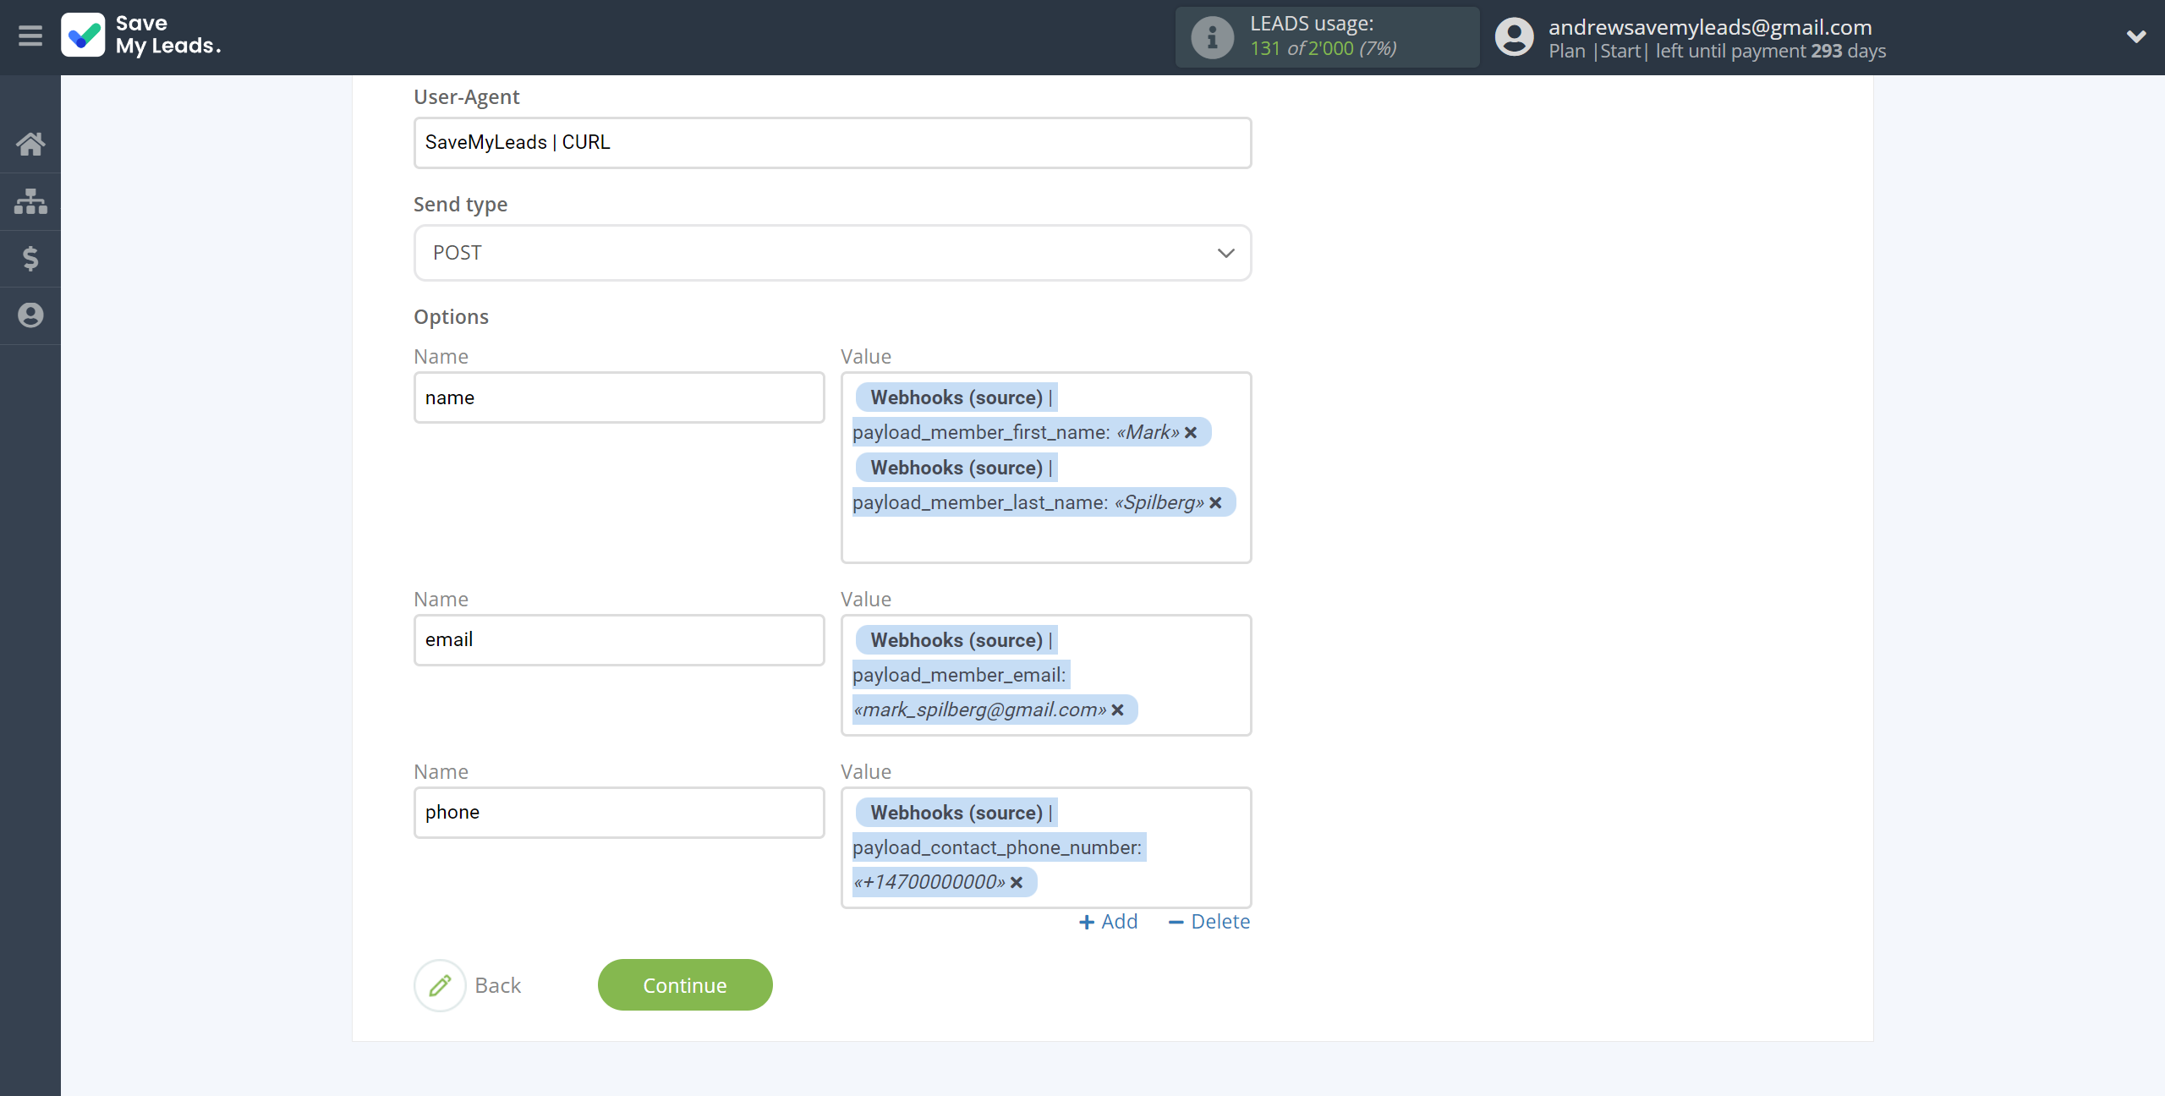Viewport: 2165px width, 1096px height.
Task: Open the billing dollar sidebar icon
Action: (30, 258)
